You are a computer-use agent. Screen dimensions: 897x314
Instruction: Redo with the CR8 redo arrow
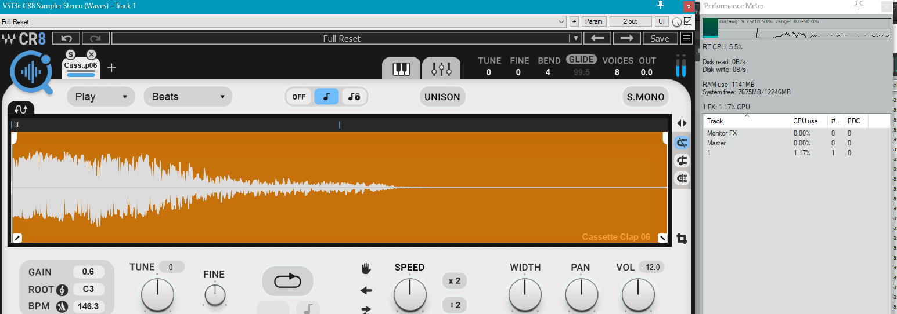pos(96,38)
